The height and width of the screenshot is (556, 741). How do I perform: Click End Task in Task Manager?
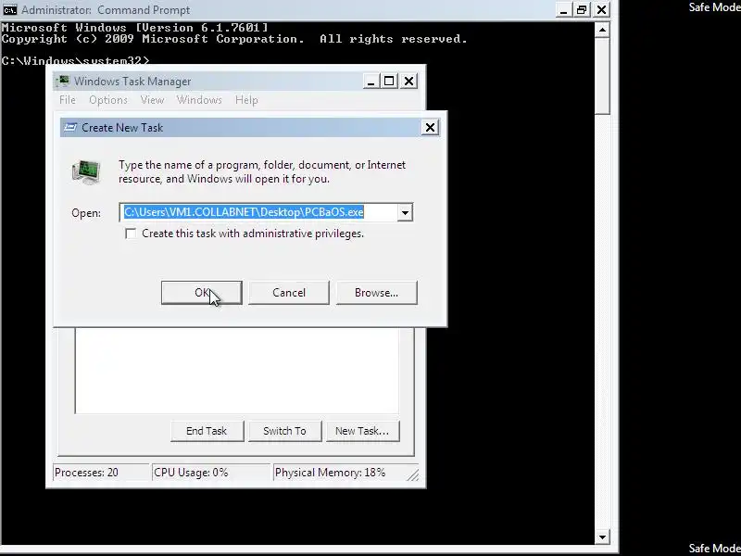coord(207,431)
